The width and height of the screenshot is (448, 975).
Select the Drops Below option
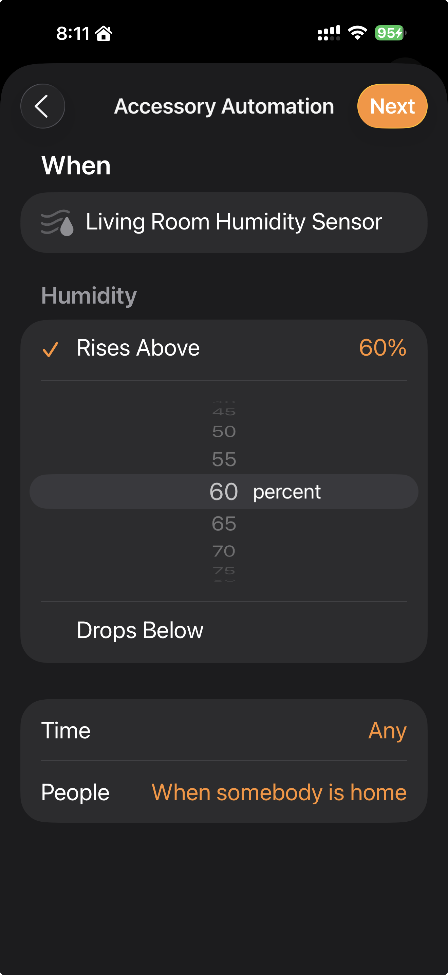click(x=140, y=630)
